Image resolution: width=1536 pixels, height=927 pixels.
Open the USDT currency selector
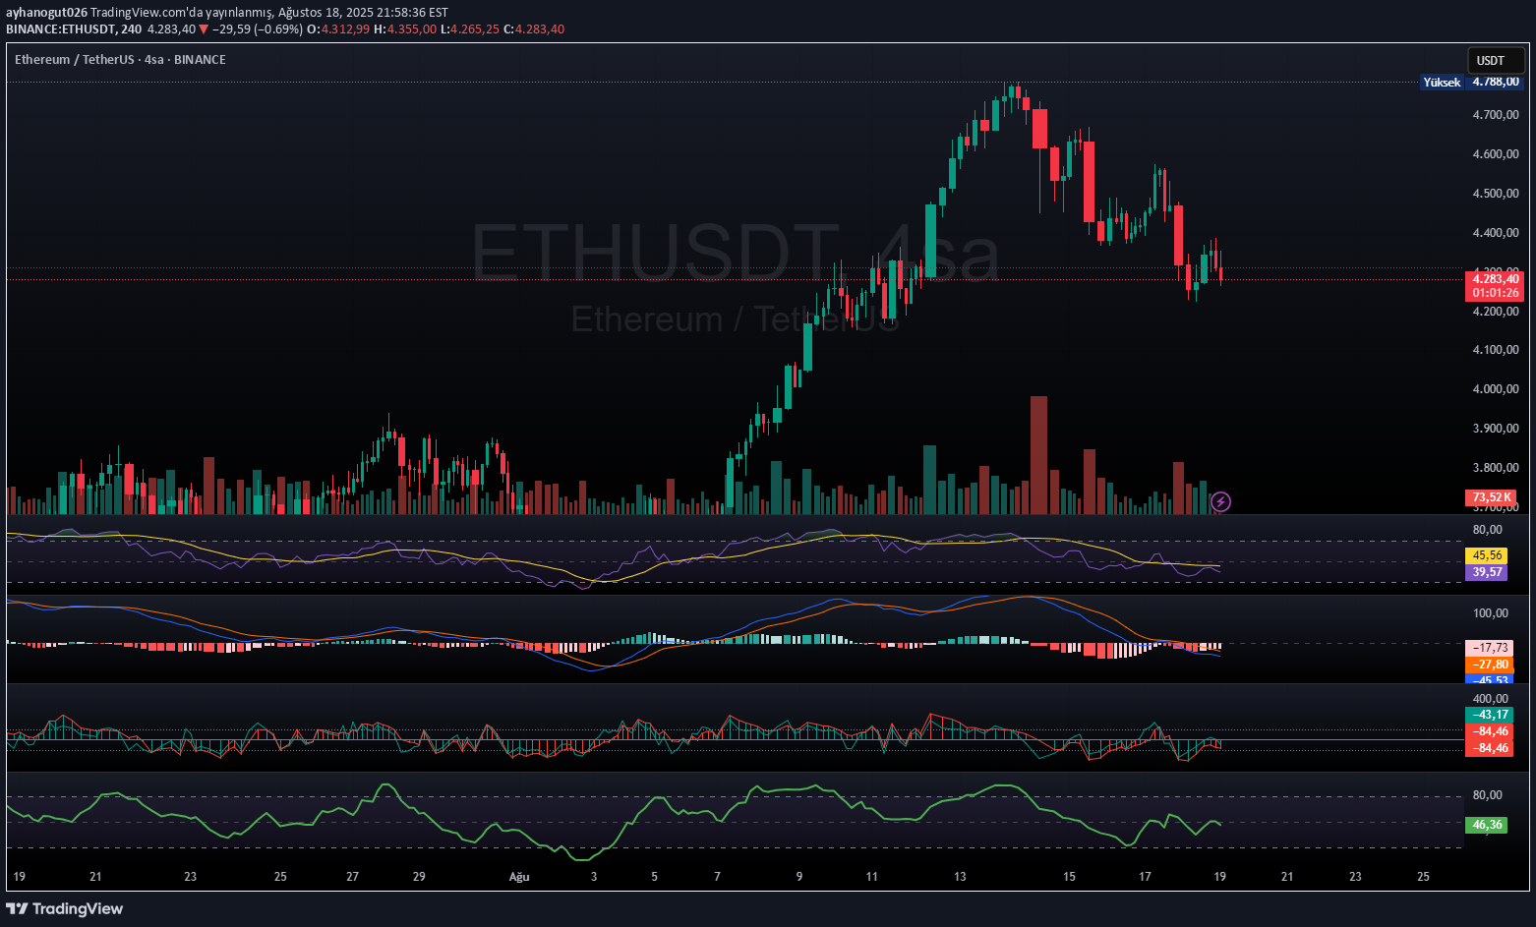[x=1496, y=60]
